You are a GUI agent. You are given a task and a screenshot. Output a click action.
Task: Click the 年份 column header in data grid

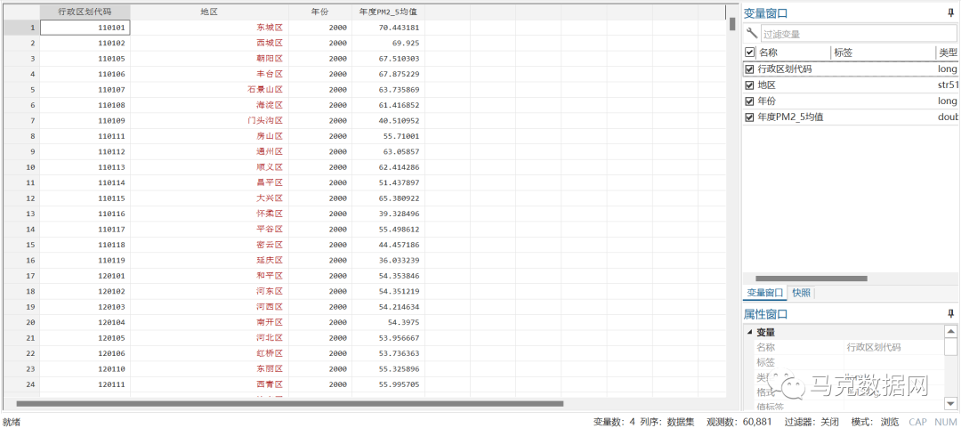[320, 12]
